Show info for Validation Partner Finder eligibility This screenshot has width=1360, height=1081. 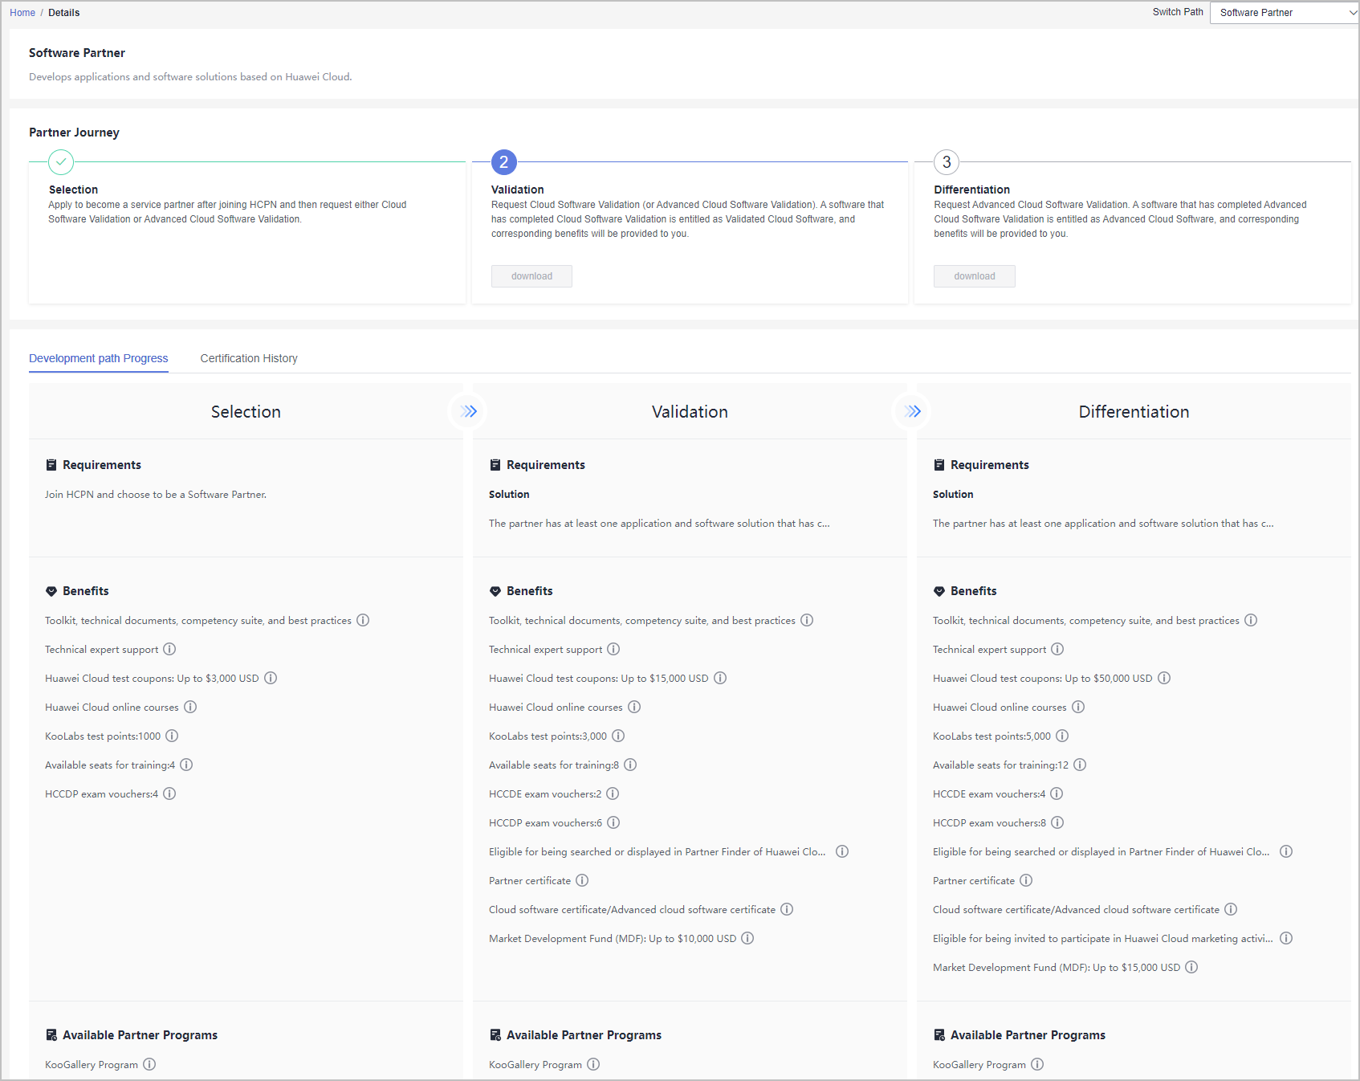click(842, 851)
